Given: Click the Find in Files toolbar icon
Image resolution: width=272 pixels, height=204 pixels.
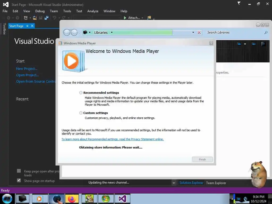Looking at the screenshot, I should (x=149, y=18).
